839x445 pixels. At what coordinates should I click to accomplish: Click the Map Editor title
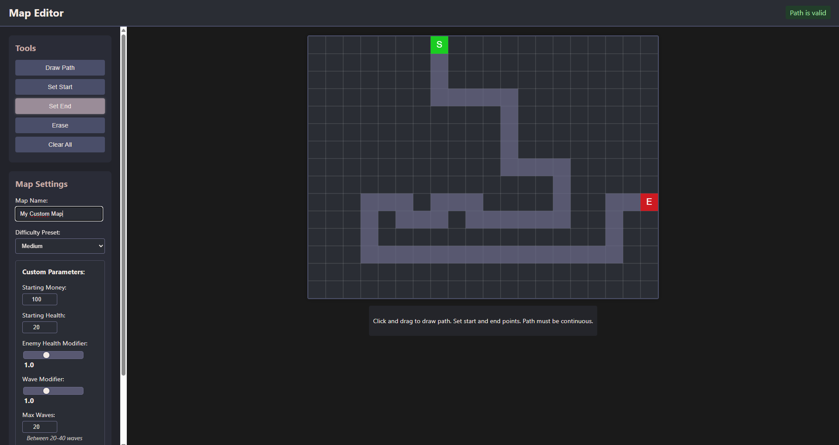[x=36, y=13]
